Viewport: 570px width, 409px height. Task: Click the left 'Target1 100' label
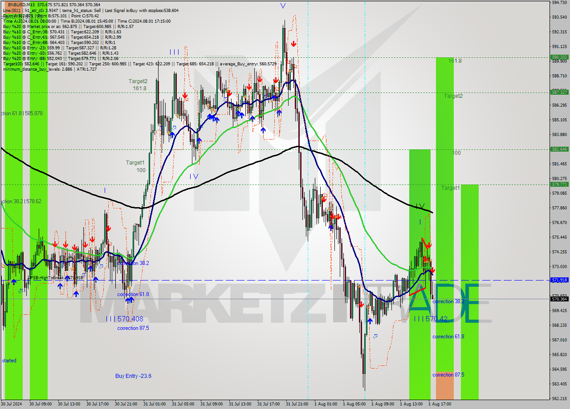(135, 166)
